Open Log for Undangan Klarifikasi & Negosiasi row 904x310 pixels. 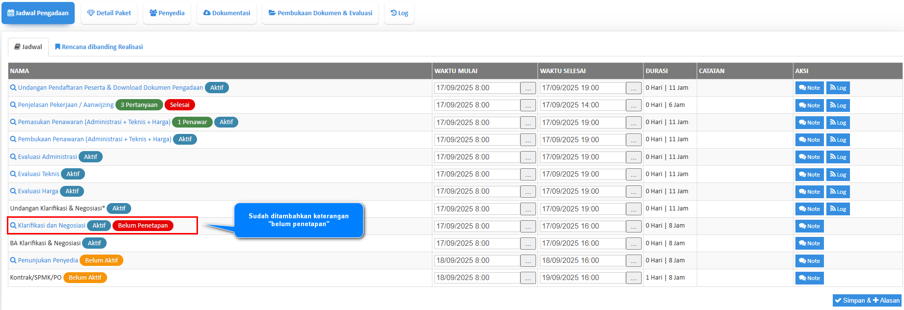838,209
